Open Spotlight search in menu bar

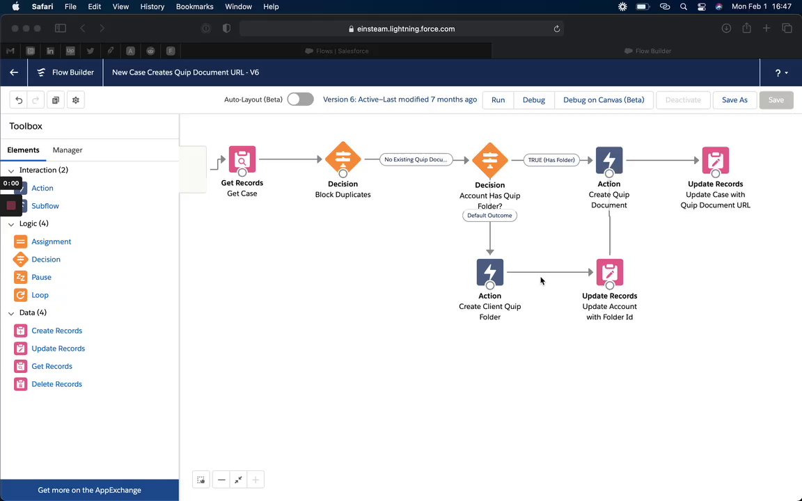(x=684, y=7)
